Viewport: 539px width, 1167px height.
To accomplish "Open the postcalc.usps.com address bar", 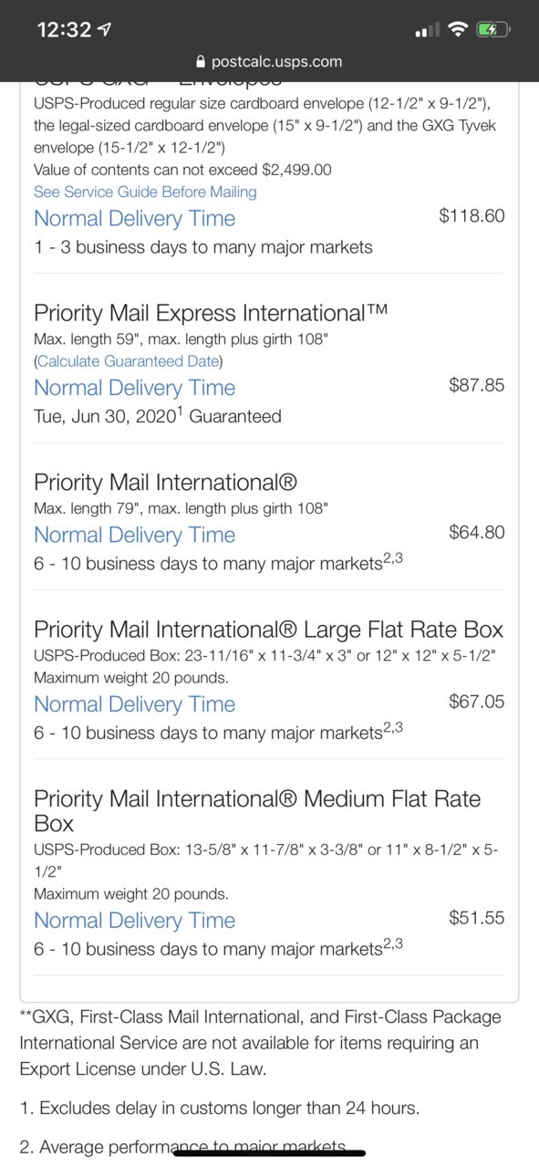I will pos(269,62).
